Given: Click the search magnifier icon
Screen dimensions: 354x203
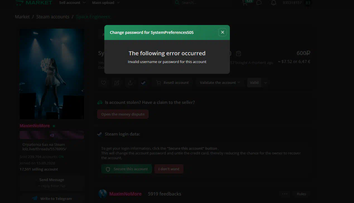Looking at the screenshot, I should [x=177, y=3].
